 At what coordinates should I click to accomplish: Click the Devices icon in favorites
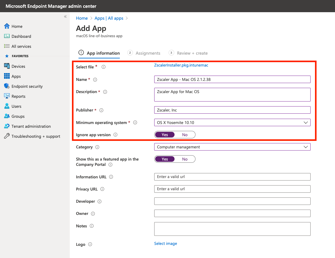(x=7, y=66)
